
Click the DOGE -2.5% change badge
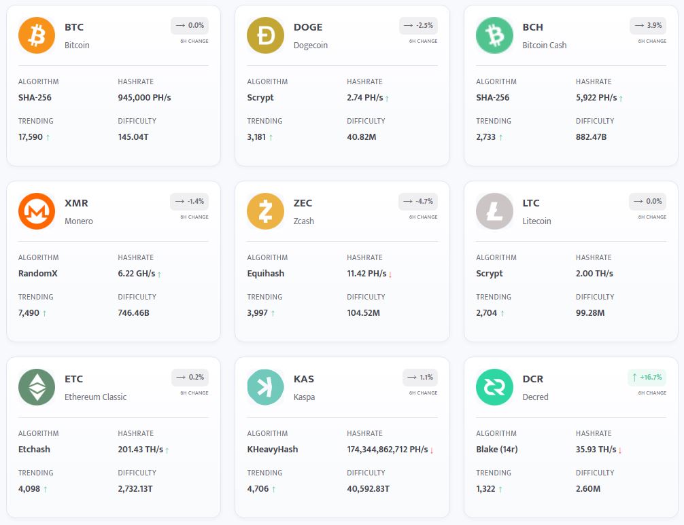click(418, 25)
